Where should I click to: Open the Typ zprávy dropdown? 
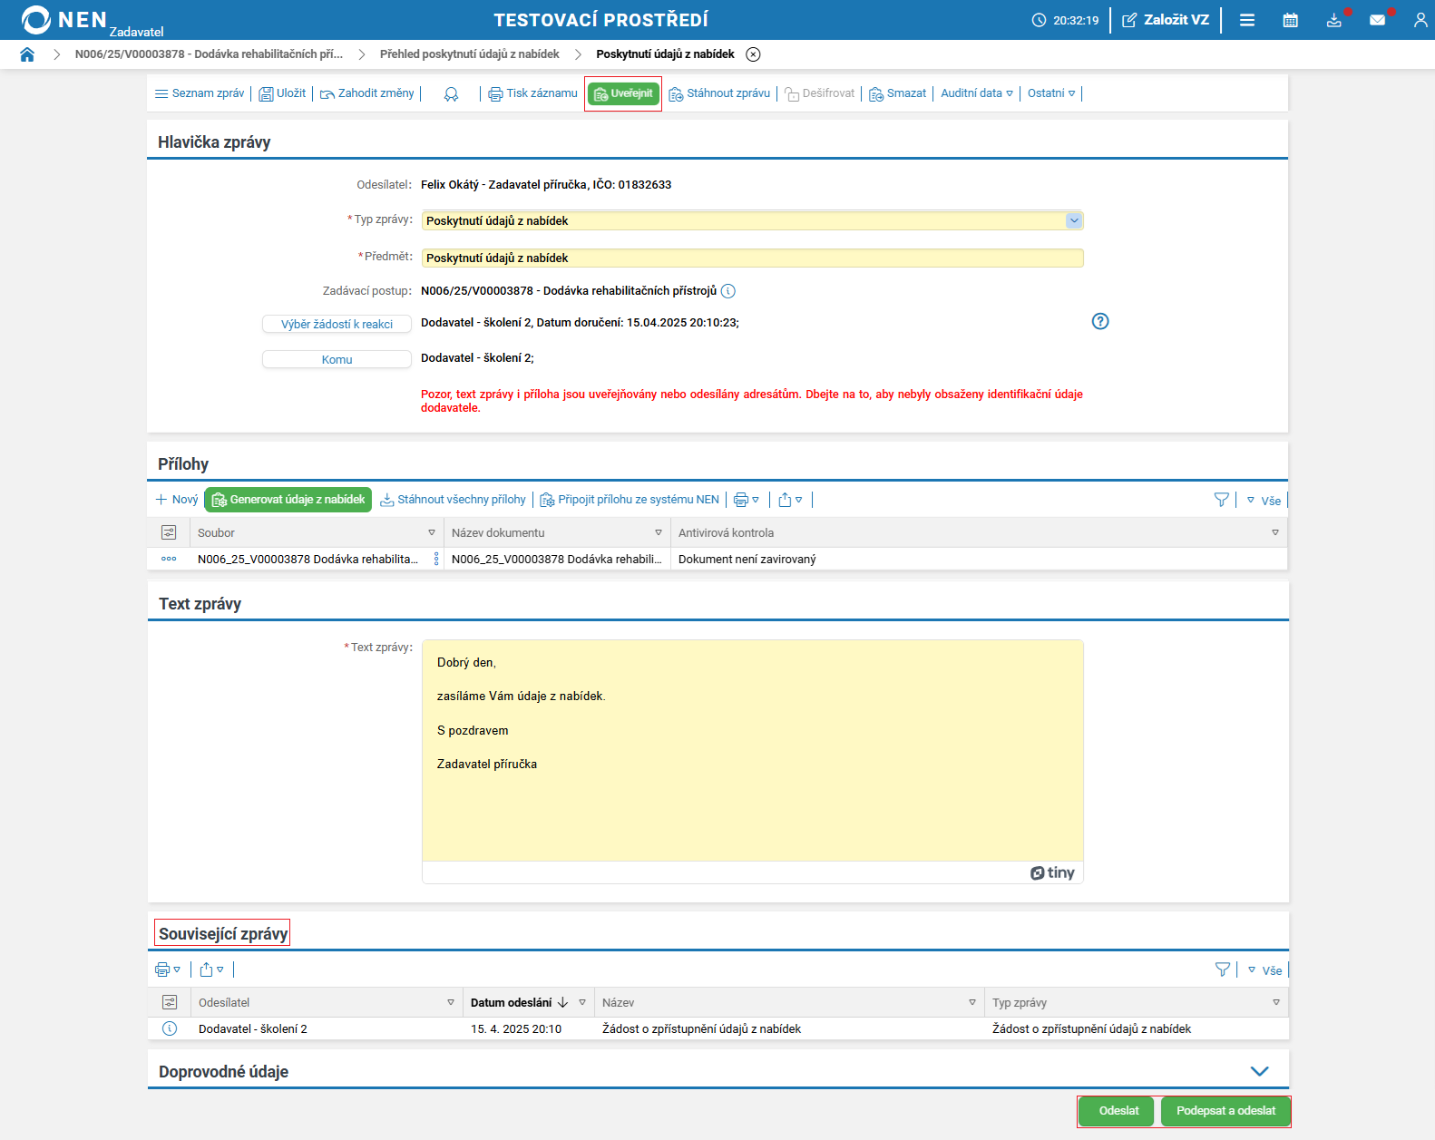coord(1074,220)
